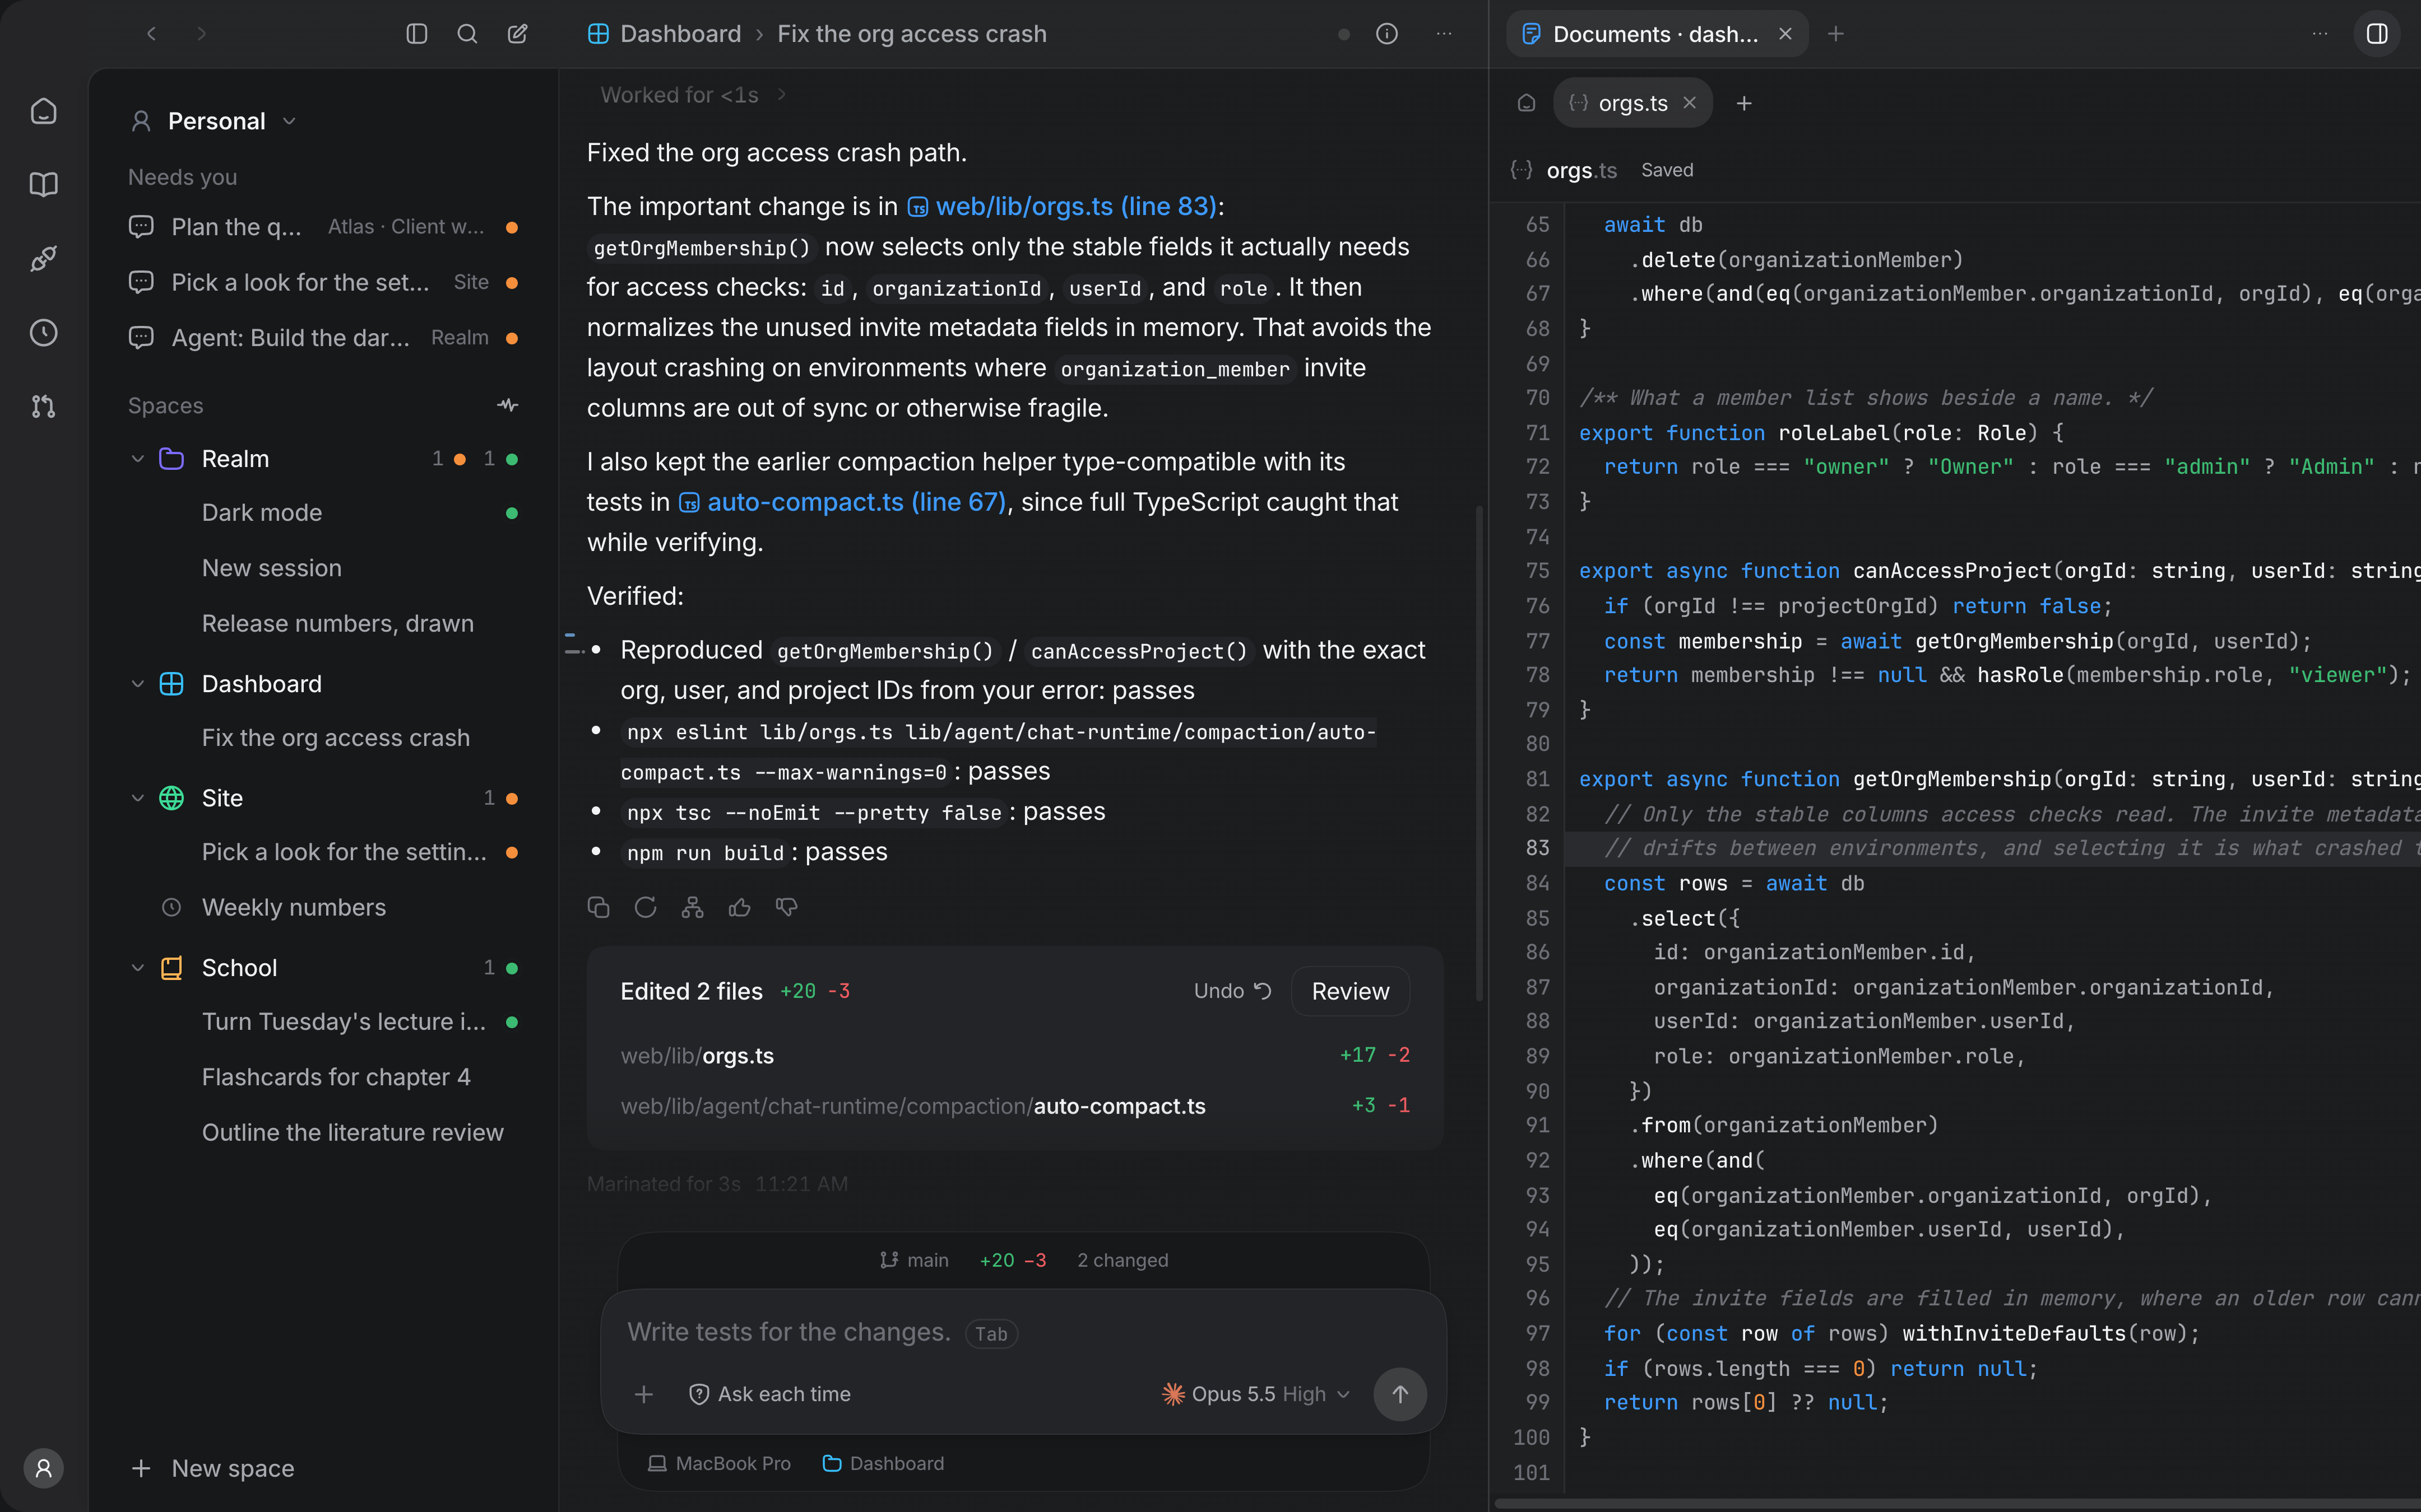Click the Review button
2421x1512 pixels.
tap(1349, 991)
